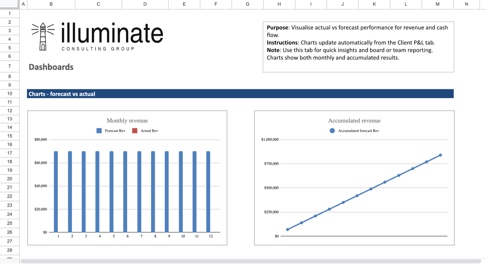Screen dimensions: 486x264
Task: Select the blue Forecast Rev legend square
Action: pos(99,131)
